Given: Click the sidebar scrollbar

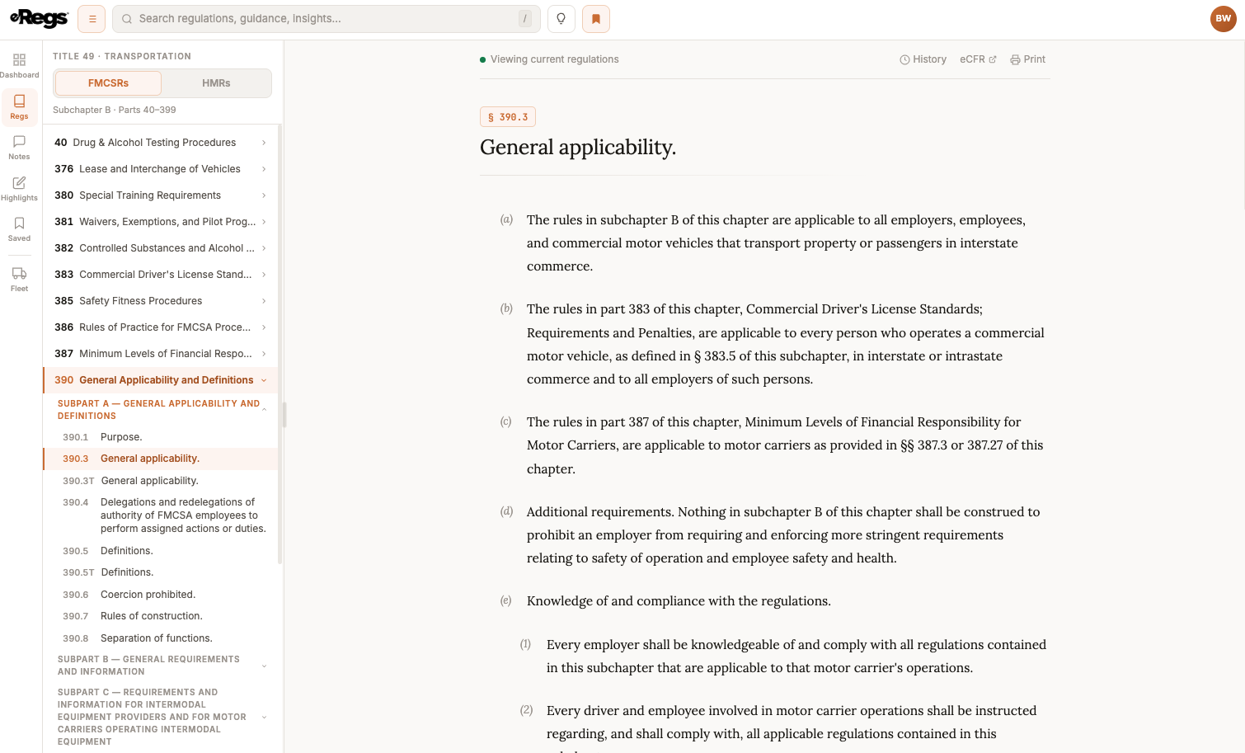Looking at the screenshot, I should (x=281, y=343).
